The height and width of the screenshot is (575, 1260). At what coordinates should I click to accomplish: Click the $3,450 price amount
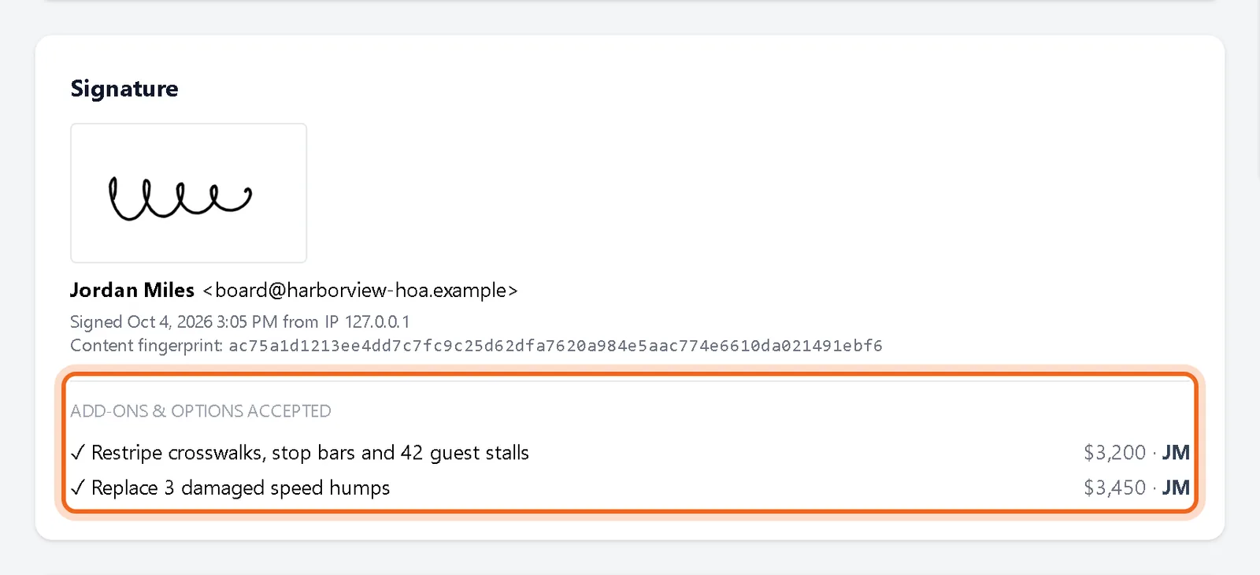click(x=1114, y=488)
